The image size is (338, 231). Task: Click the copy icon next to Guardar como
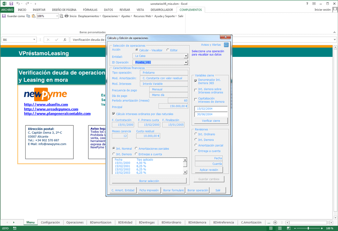28,16
